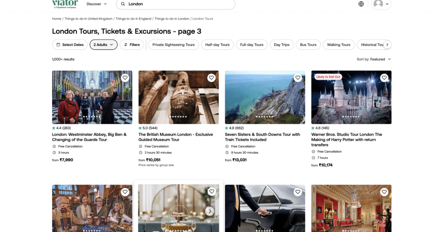The width and height of the screenshot is (439, 232).
Task: Favorite the British Museum guided tour
Action: (x=211, y=78)
